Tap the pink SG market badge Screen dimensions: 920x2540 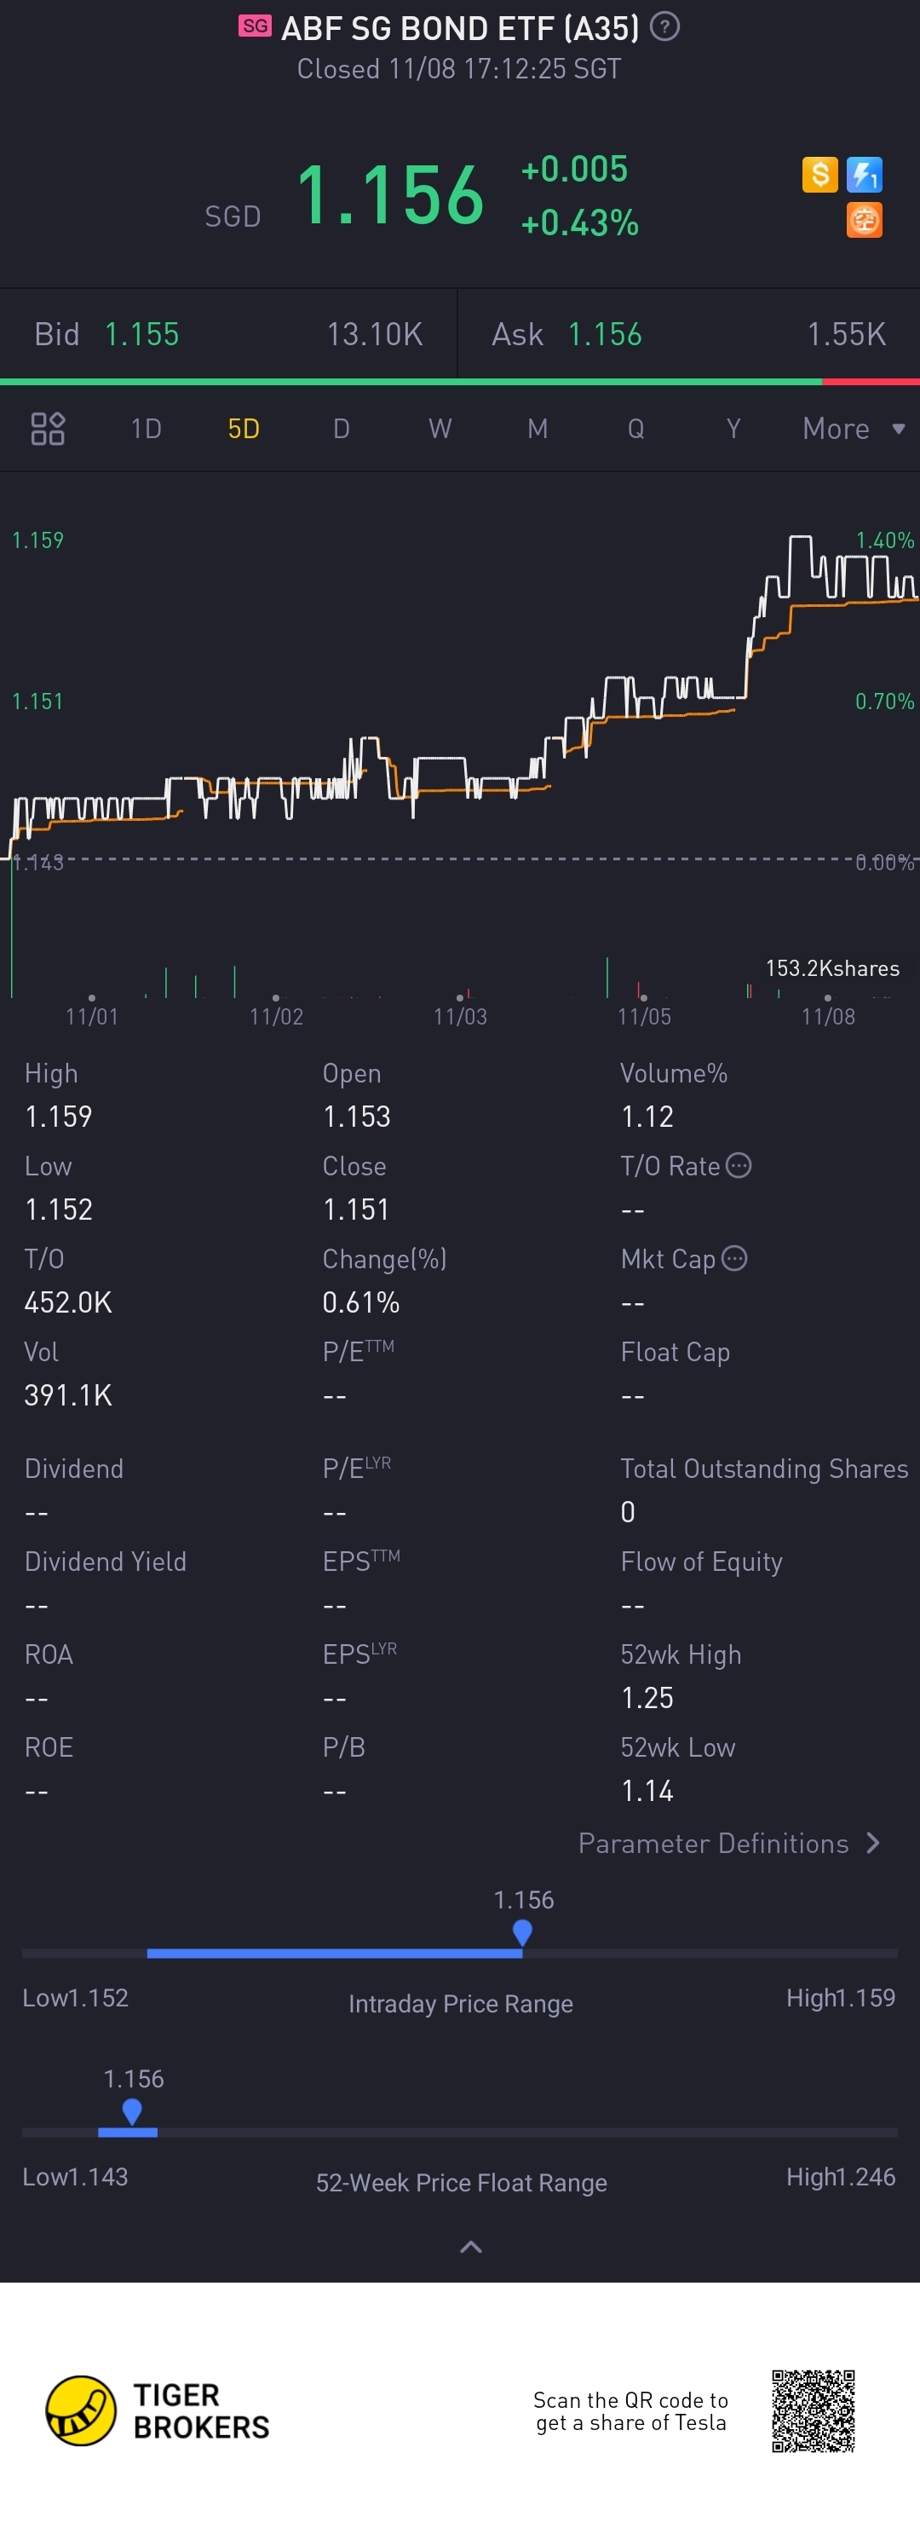(255, 26)
